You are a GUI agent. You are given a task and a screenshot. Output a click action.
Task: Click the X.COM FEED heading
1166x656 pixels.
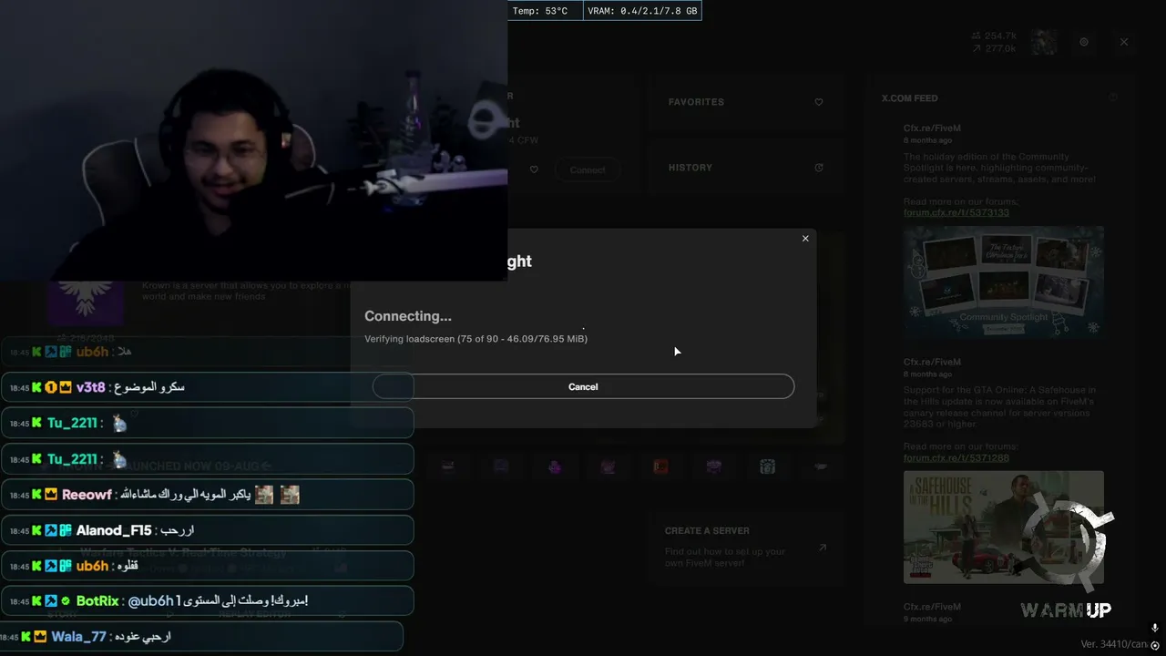[x=909, y=98]
